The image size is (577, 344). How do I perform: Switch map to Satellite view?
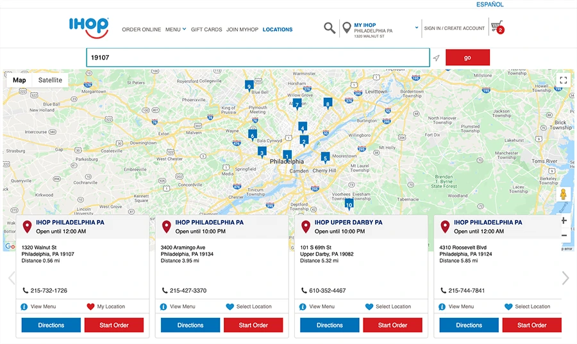tap(50, 80)
